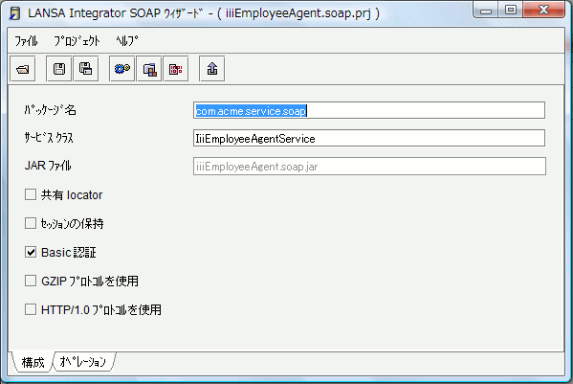Screen dimensions: 573x384
Task: Click the build/compile toolbar icon
Action: point(149,69)
